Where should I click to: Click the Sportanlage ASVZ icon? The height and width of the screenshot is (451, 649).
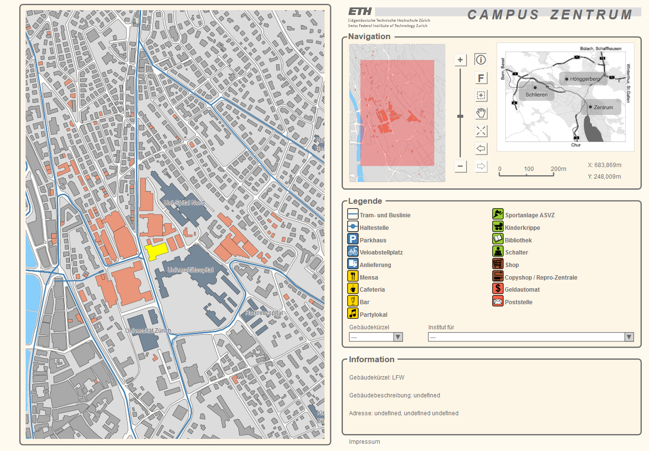click(498, 214)
